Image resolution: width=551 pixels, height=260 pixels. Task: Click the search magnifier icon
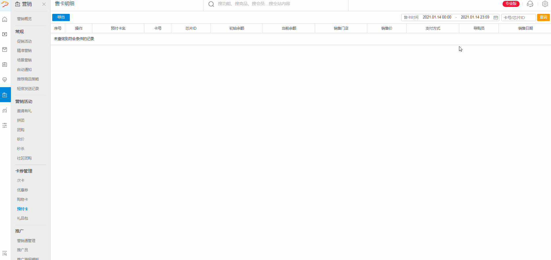[211, 4]
